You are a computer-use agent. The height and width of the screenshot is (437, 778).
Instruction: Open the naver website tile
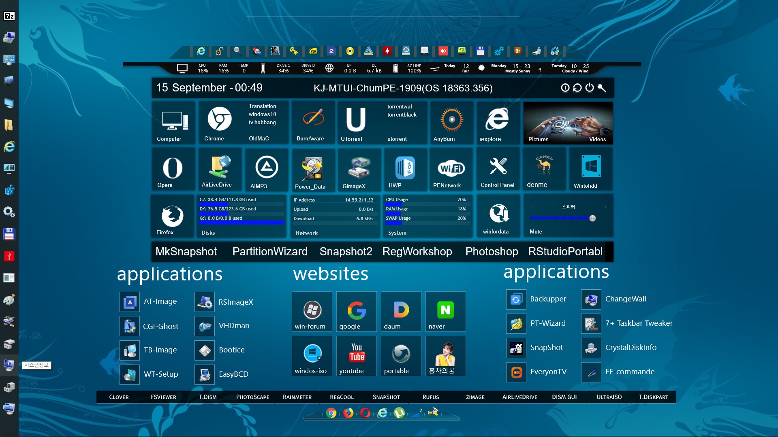click(x=445, y=312)
